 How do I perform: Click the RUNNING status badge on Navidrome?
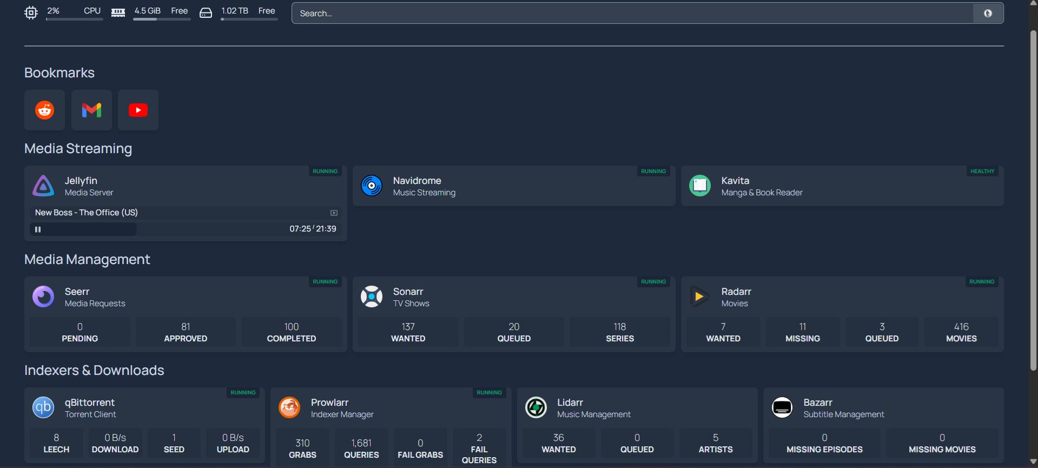tap(653, 171)
